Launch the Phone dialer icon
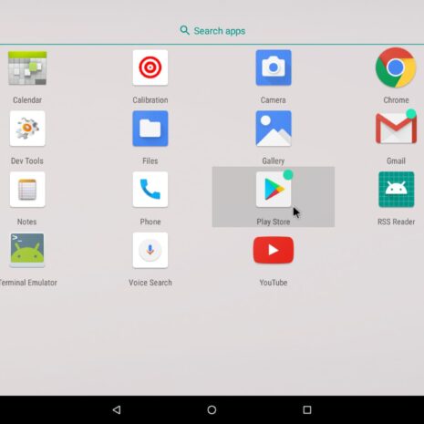Viewport: 424px width, 424px height. [150, 190]
